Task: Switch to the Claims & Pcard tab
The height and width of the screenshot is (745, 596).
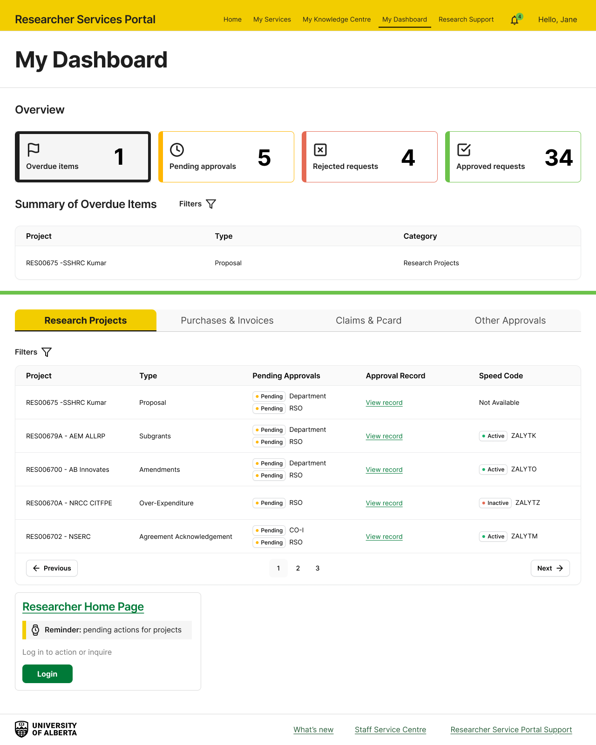Action: [369, 320]
